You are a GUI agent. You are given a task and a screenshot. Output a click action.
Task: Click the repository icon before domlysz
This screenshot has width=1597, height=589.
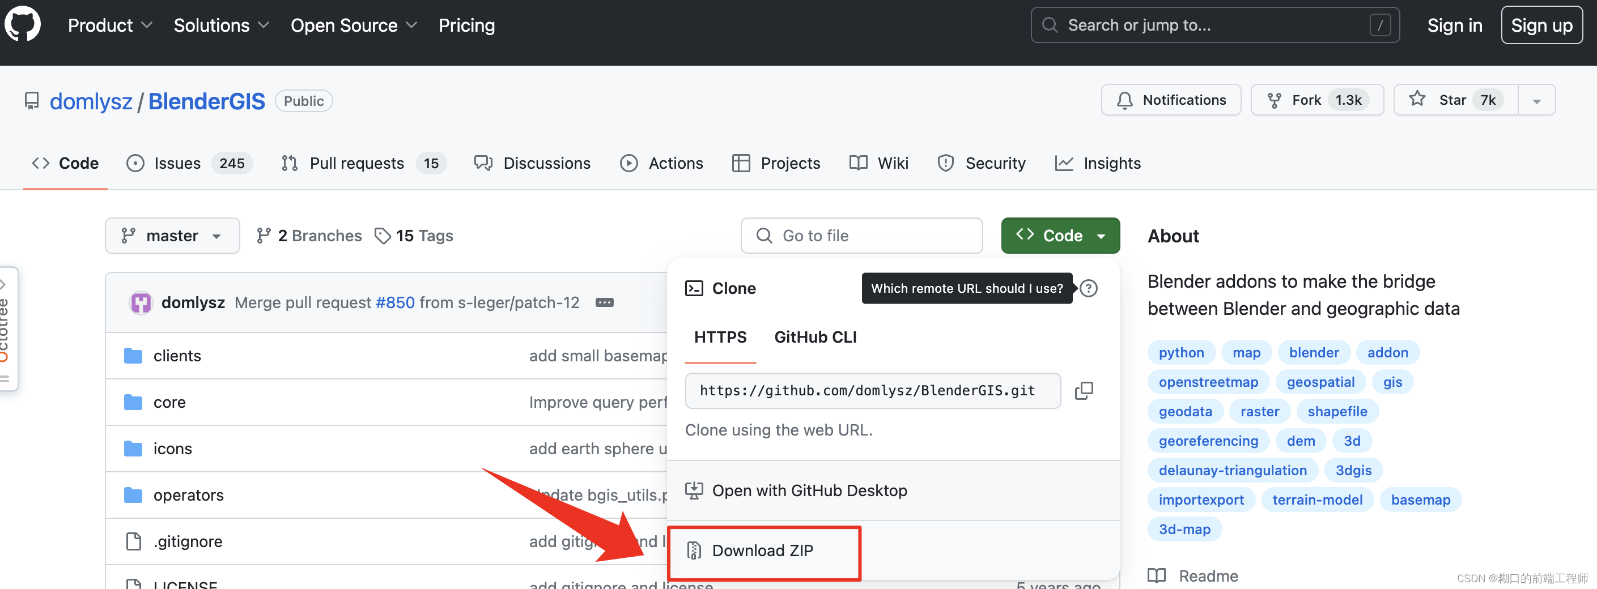(32, 101)
